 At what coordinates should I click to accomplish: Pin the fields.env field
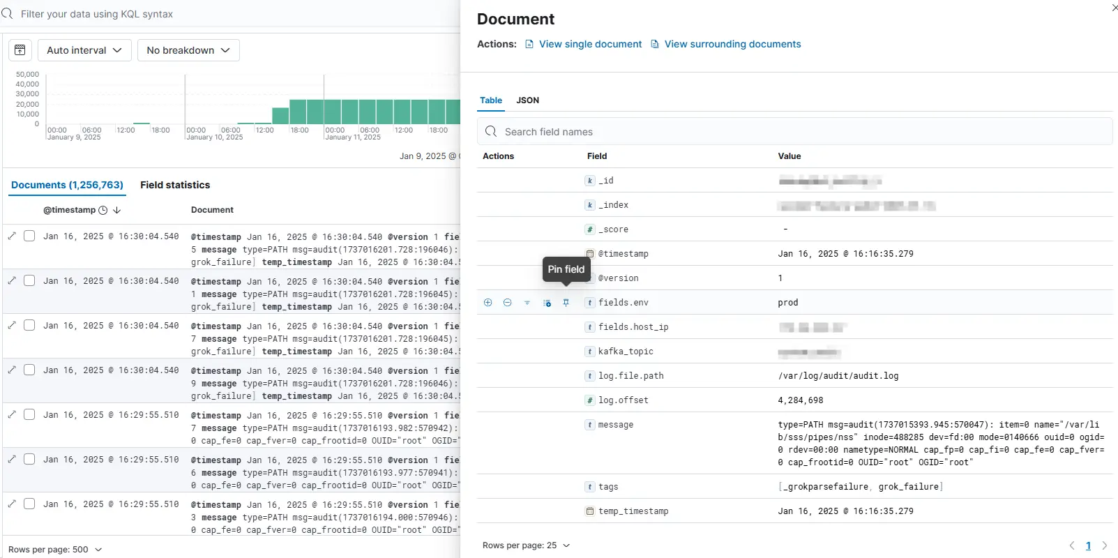point(566,303)
